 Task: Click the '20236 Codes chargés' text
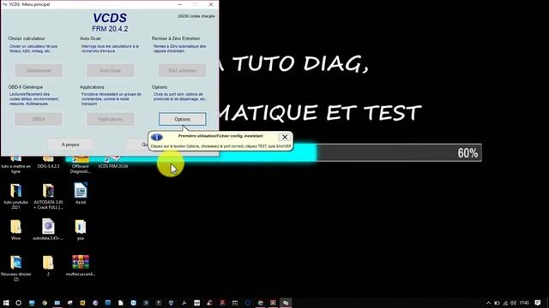tap(196, 16)
